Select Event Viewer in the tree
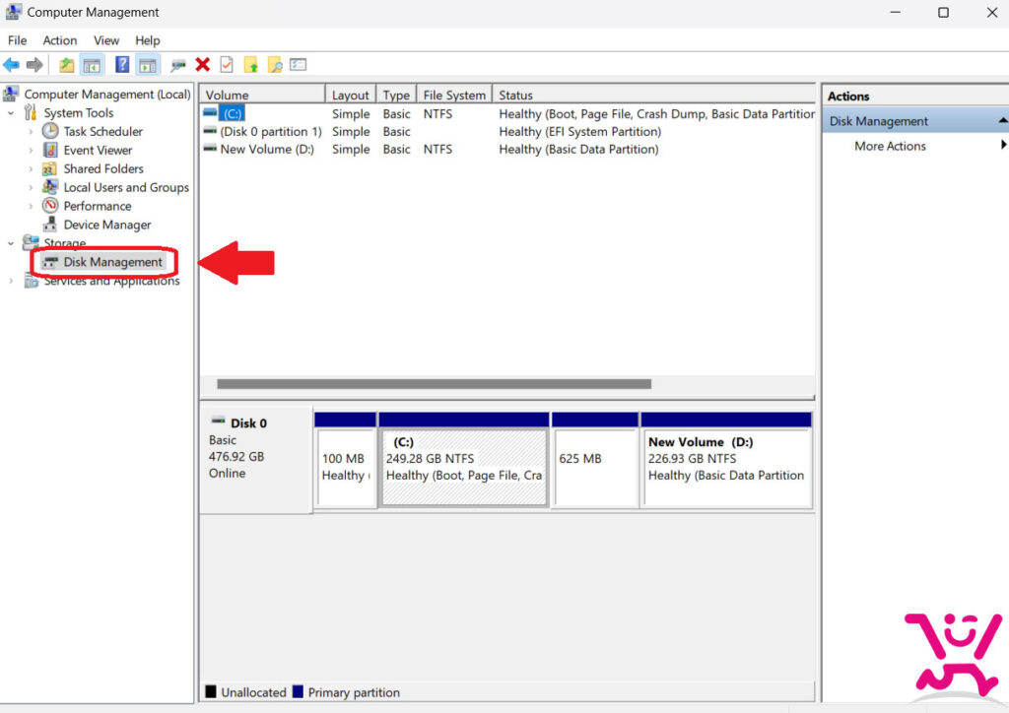 (x=98, y=150)
